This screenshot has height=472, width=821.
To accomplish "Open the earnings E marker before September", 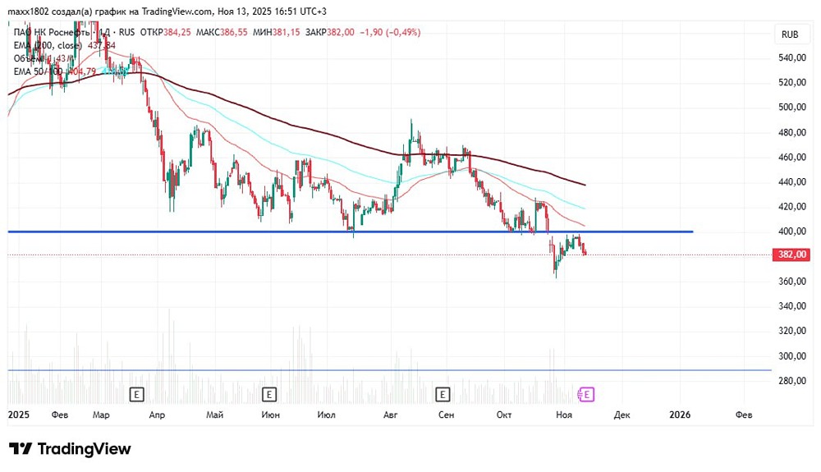I will [x=443, y=395].
